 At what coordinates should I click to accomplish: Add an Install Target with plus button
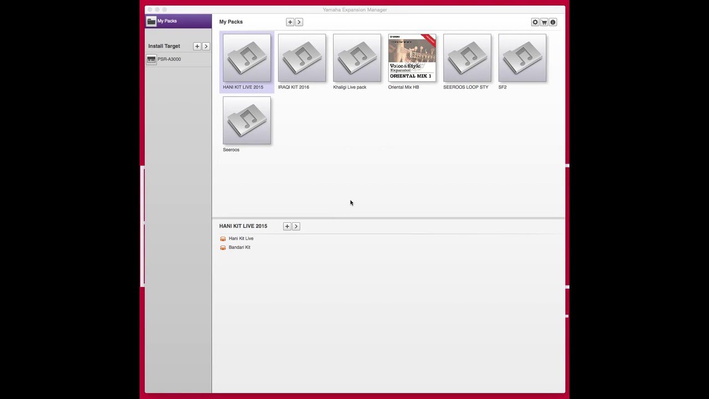(x=197, y=47)
